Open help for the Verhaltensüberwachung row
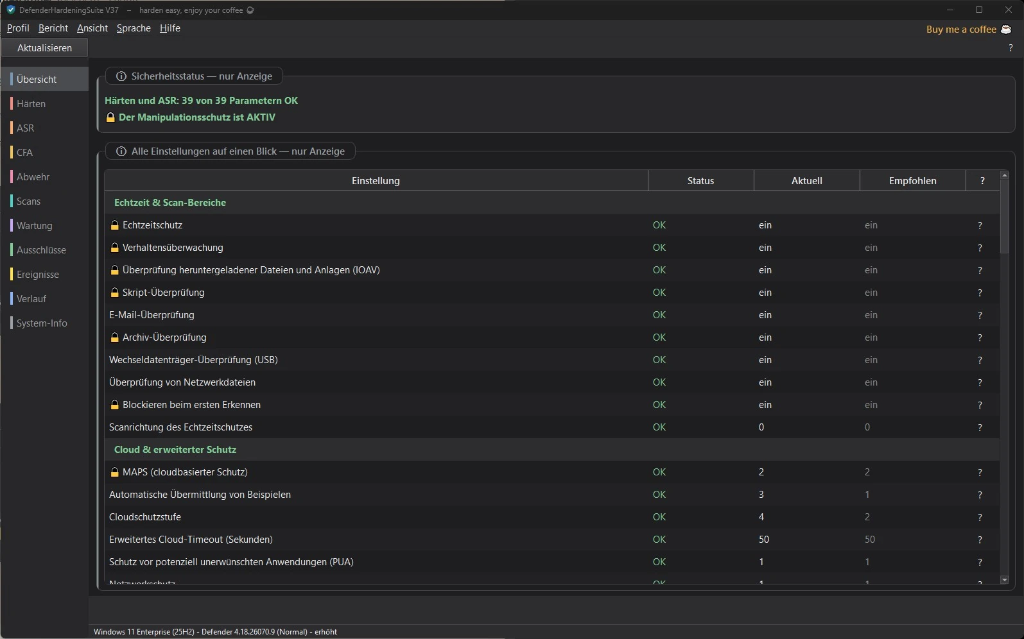The image size is (1024, 639). click(x=980, y=248)
